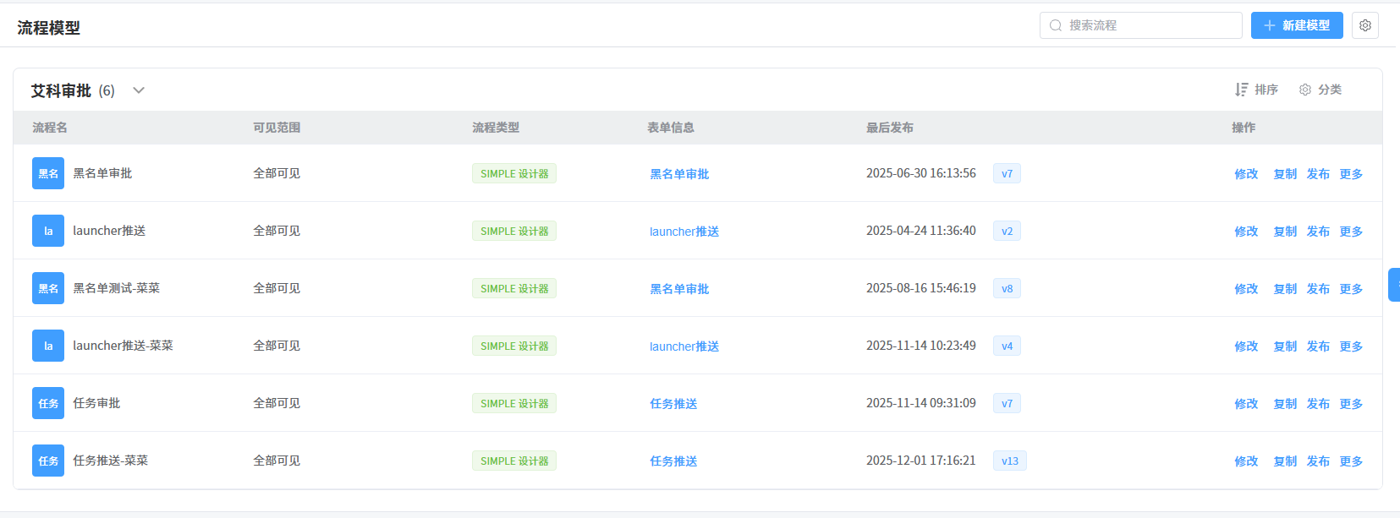Open form link 黑名单审批 in first row

(679, 174)
